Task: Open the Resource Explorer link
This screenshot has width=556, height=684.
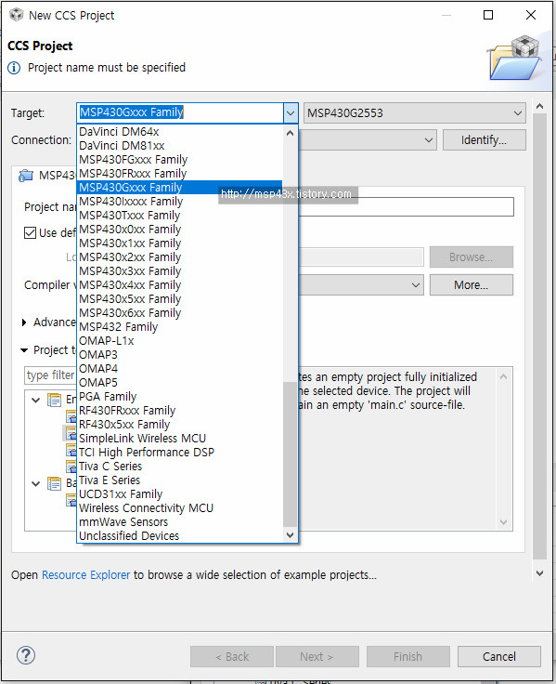Action: pyautogui.click(x=85, y=575)
